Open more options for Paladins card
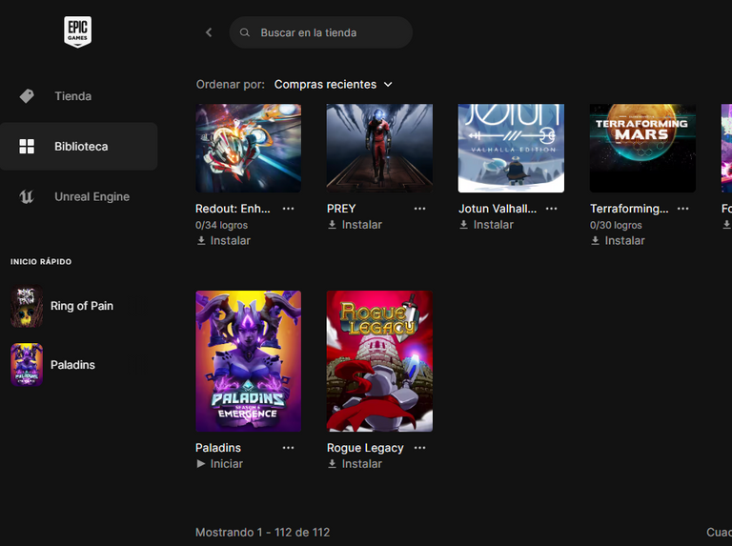This screenshot has width=732, height=546. [289, 448]
